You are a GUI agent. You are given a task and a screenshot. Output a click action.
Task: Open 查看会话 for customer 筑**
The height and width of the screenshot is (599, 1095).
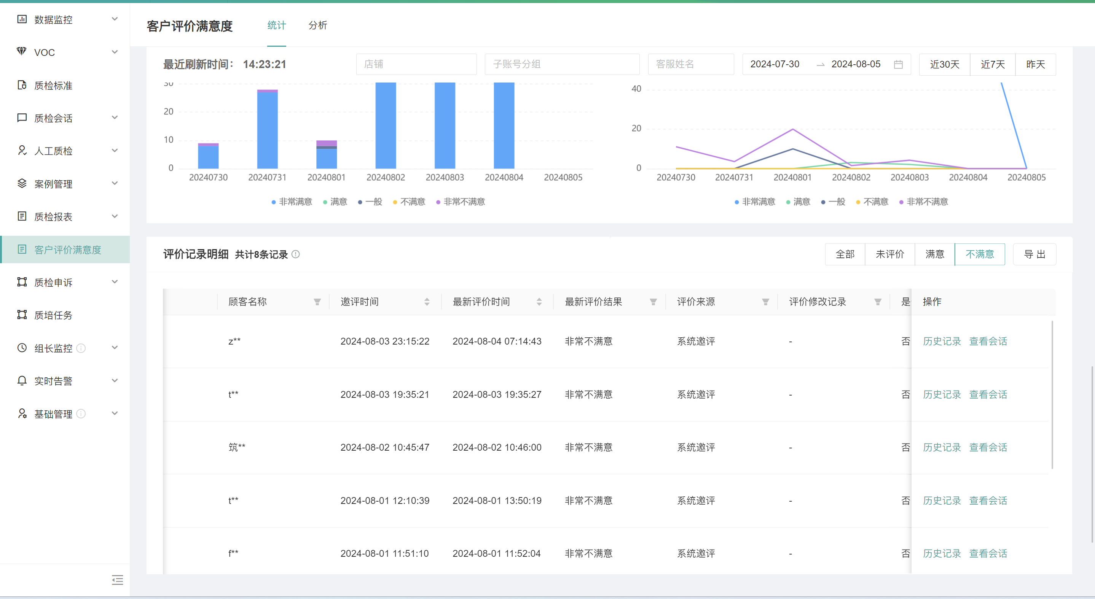point(988,447)
